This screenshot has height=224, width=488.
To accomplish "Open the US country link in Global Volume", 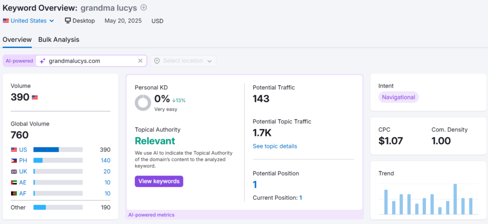I will 23,150.
